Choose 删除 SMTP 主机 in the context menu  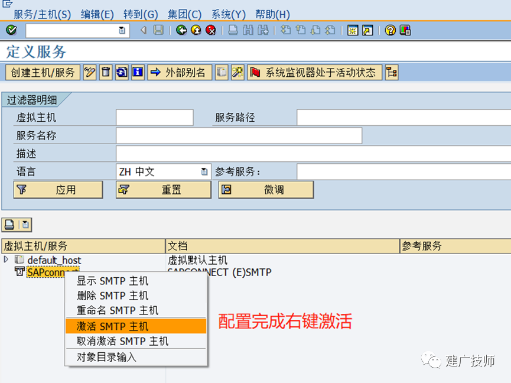pos(136,296)
